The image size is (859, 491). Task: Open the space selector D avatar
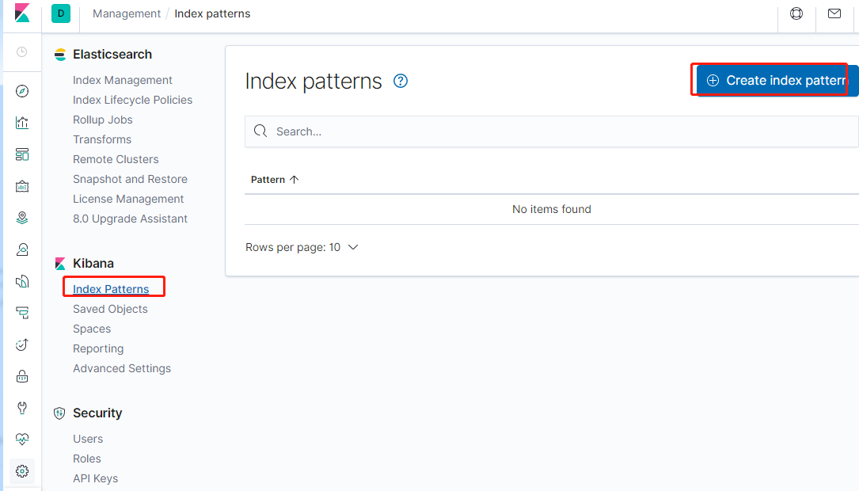(x=61, y=13)
